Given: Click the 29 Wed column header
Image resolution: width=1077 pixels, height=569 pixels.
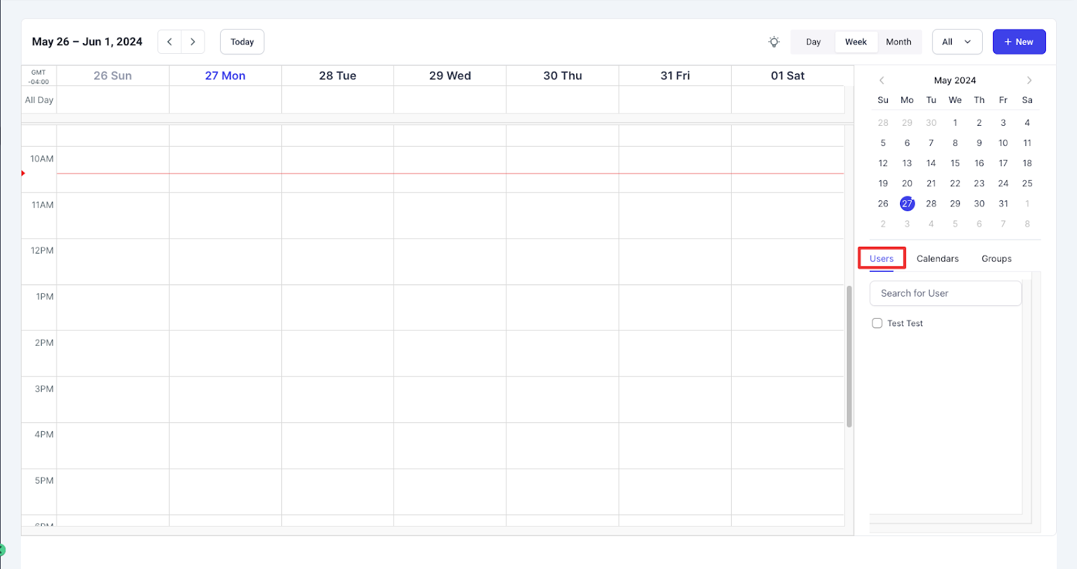Looking at the screenshot, I should [x=450, y=75].
